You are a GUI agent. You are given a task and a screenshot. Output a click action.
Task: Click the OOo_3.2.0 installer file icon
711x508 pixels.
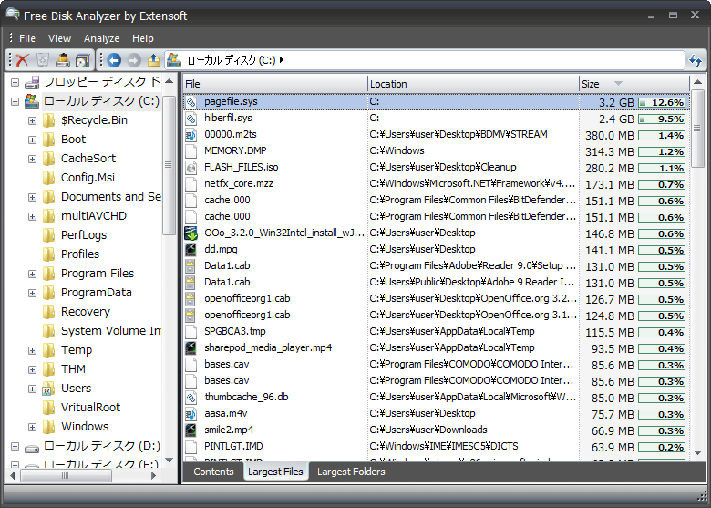click(191, 233)
